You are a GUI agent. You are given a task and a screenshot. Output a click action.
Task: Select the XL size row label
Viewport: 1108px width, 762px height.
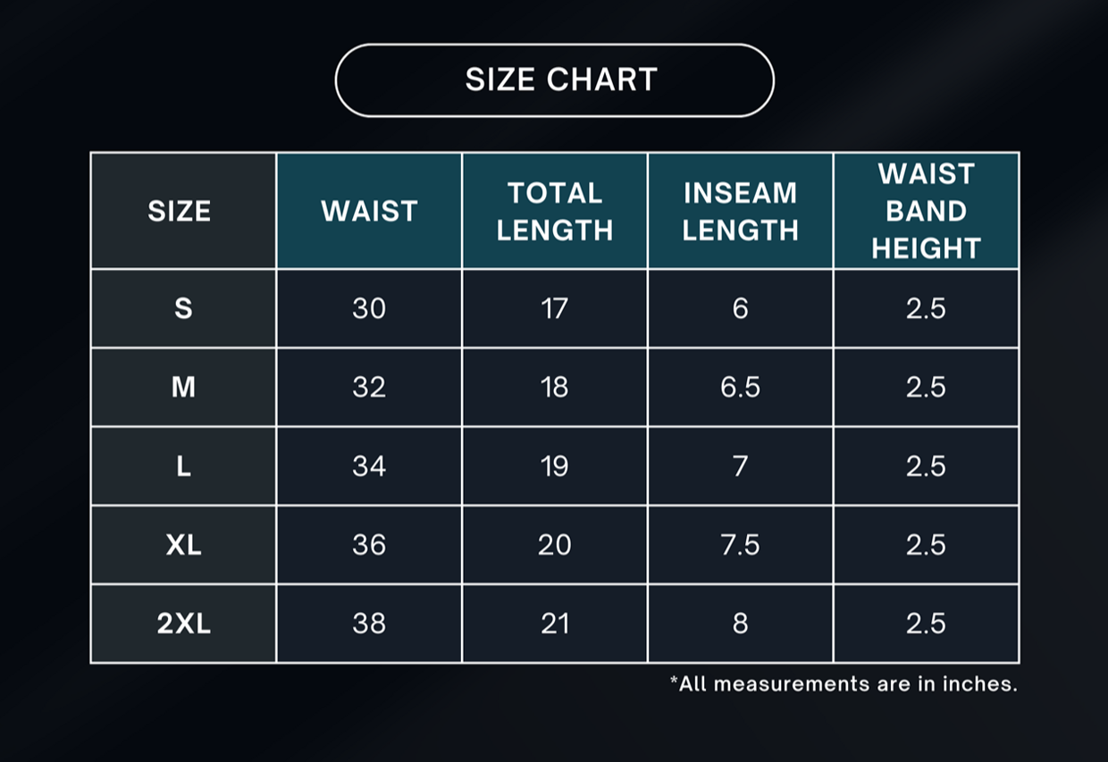point(183,545)
